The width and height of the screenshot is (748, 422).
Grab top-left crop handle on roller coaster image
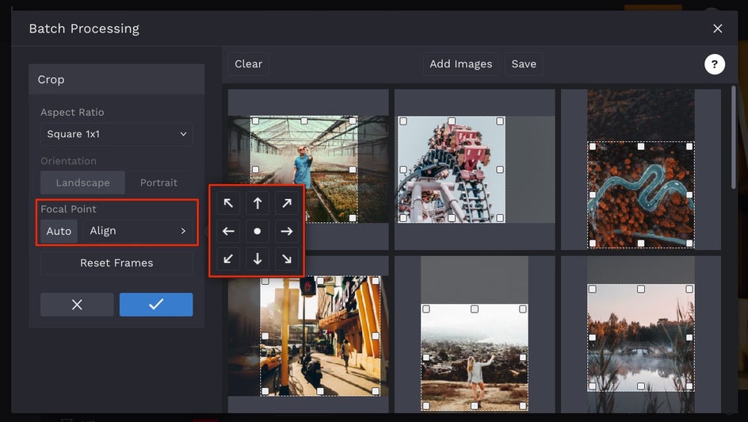click(x=403, y=121)
